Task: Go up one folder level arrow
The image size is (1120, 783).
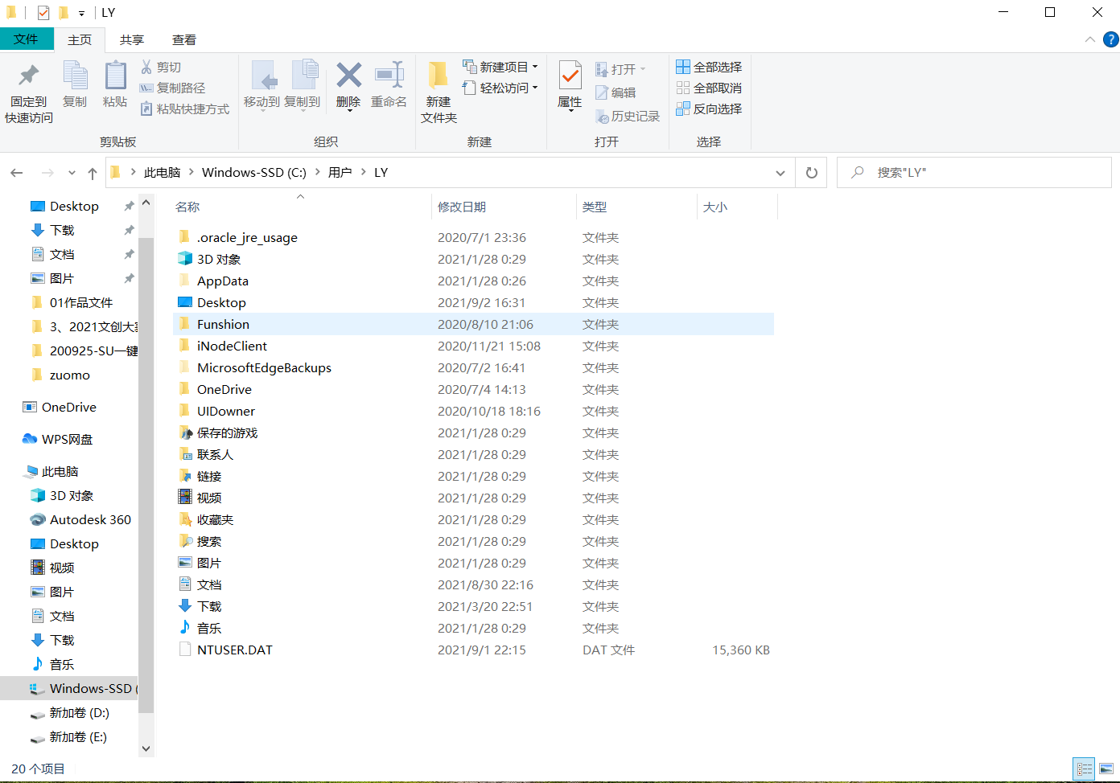Action: point(93,173)
